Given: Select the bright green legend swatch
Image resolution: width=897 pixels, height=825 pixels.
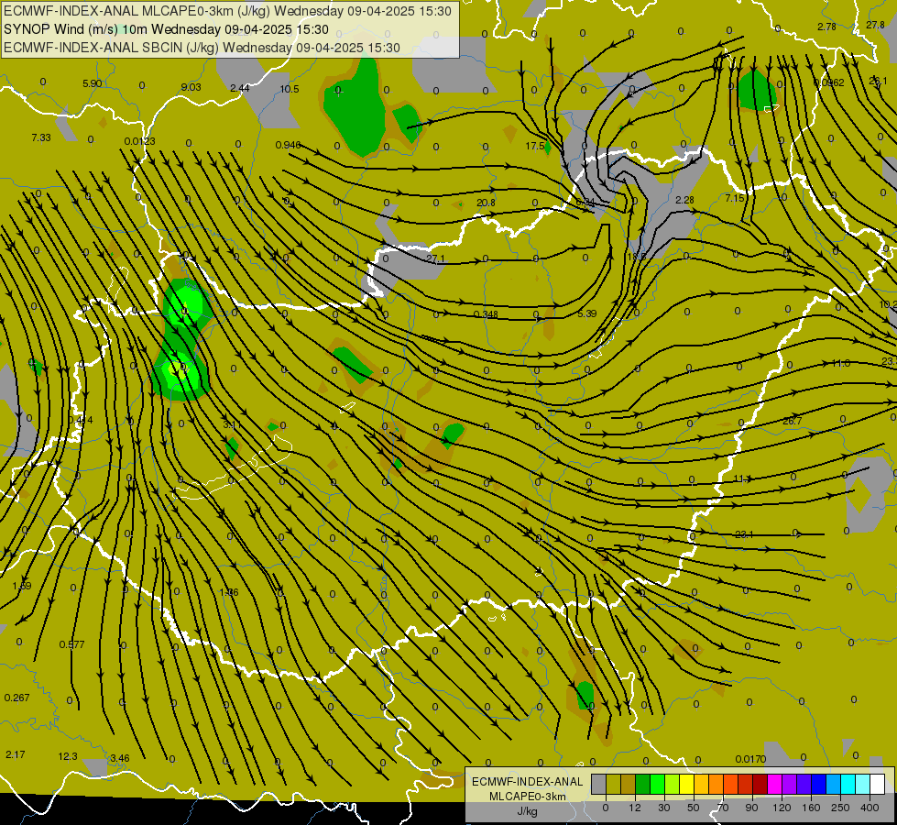Looking at the screenshot, I should (657, 784).
